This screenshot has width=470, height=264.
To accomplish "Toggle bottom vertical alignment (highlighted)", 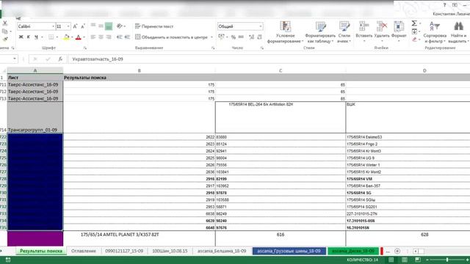I will [x=109, y=26].
